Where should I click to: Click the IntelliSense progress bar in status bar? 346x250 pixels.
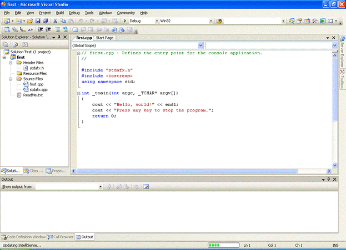coord(223,245)
